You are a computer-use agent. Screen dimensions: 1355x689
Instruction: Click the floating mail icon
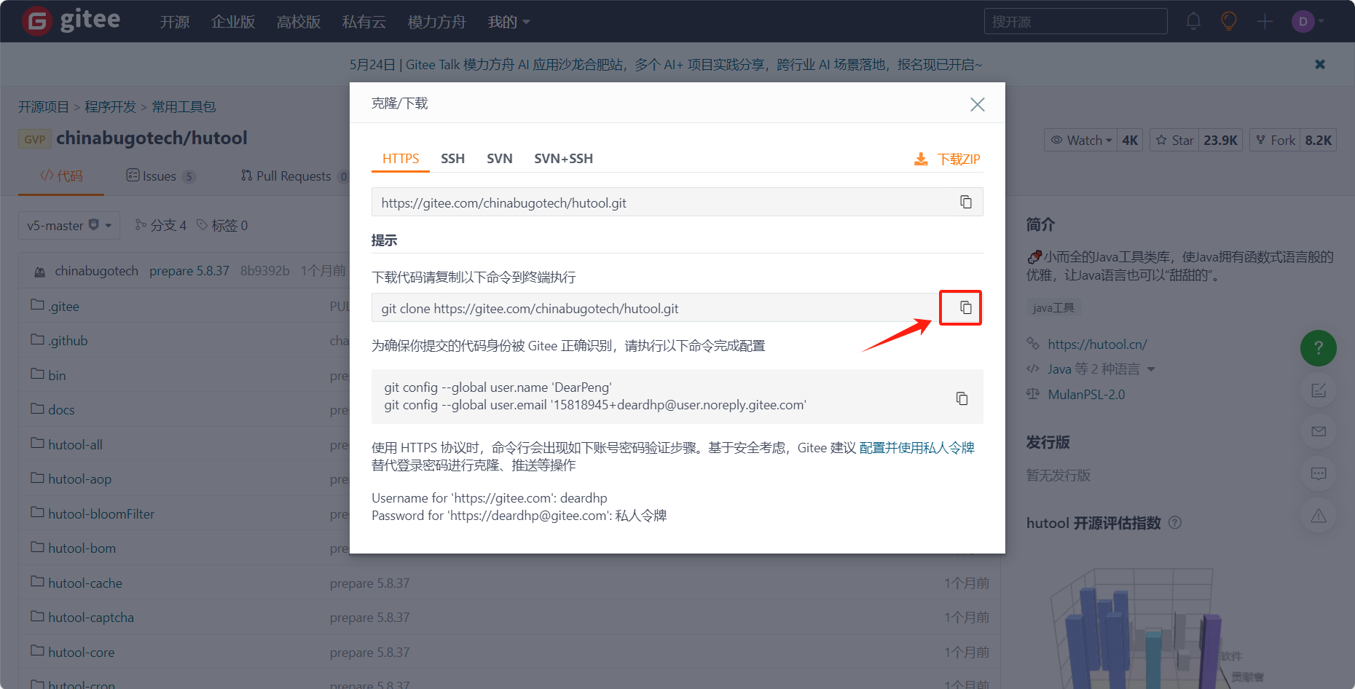click(x=1318, y=432)
